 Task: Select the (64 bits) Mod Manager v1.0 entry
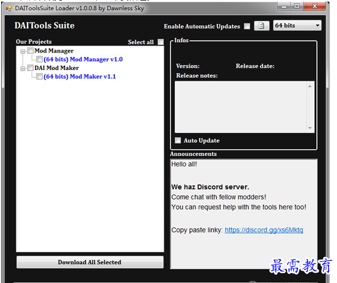click(x=83, y=59)
